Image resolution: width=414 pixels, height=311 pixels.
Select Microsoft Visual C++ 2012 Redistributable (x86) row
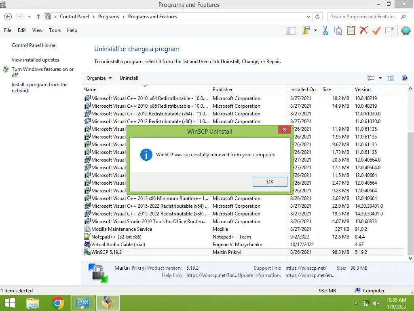click(x=243, y=121)
